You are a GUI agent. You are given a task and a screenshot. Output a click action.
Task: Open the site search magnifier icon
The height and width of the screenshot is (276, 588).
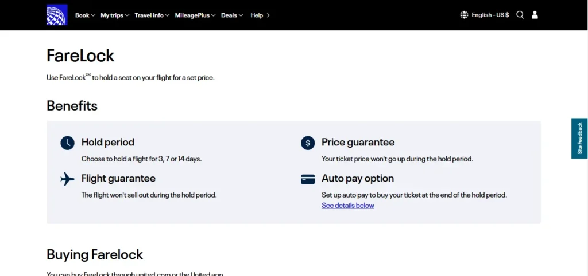[520, 15]
